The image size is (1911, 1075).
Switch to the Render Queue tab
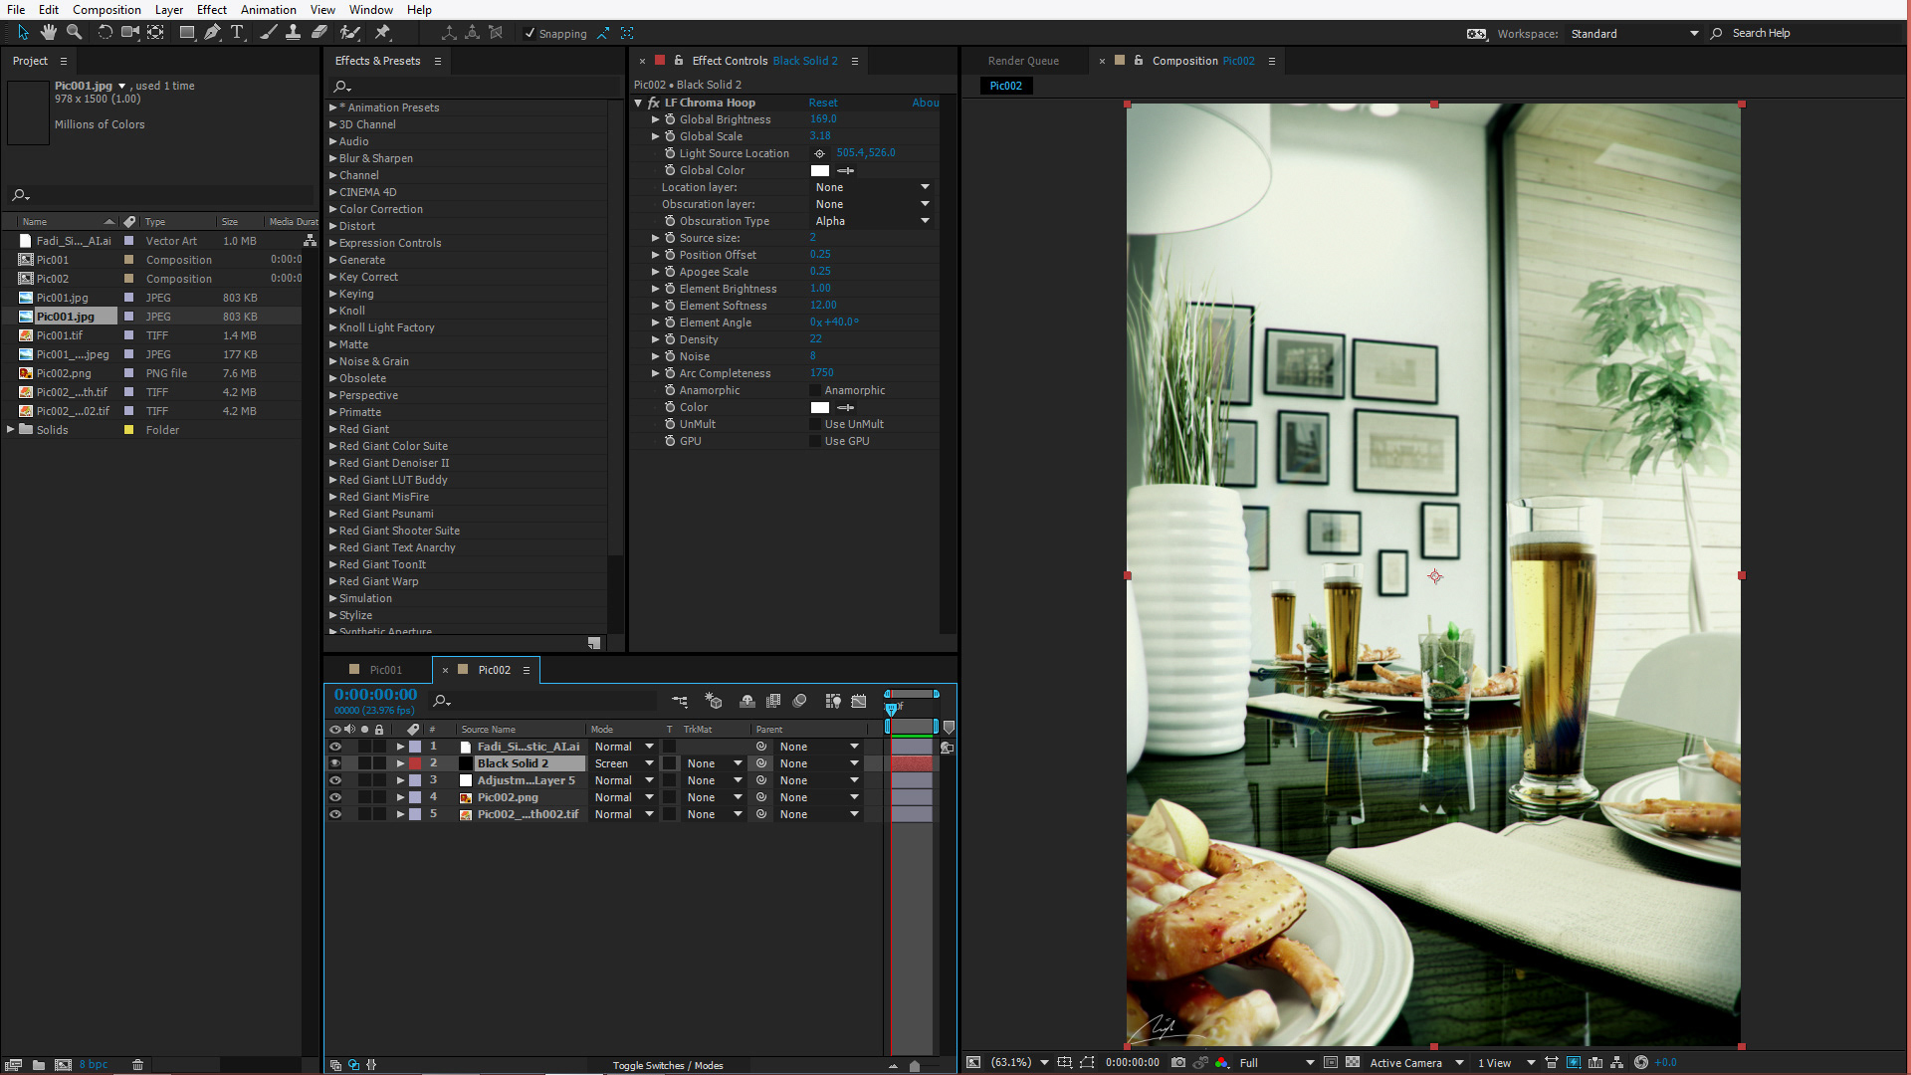[1023, 61]
